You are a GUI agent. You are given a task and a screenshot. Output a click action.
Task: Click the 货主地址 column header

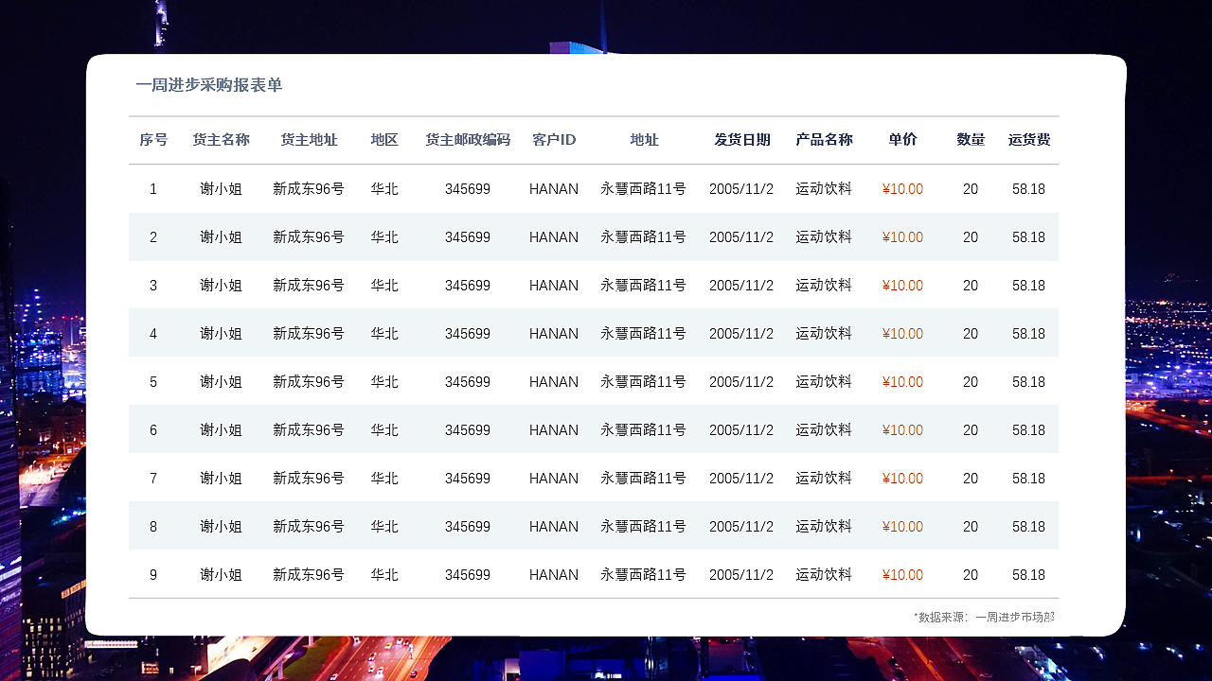(309, 139)
